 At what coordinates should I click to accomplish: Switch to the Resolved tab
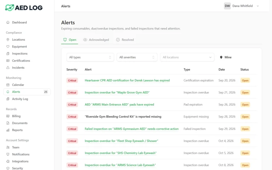point(125,40)
